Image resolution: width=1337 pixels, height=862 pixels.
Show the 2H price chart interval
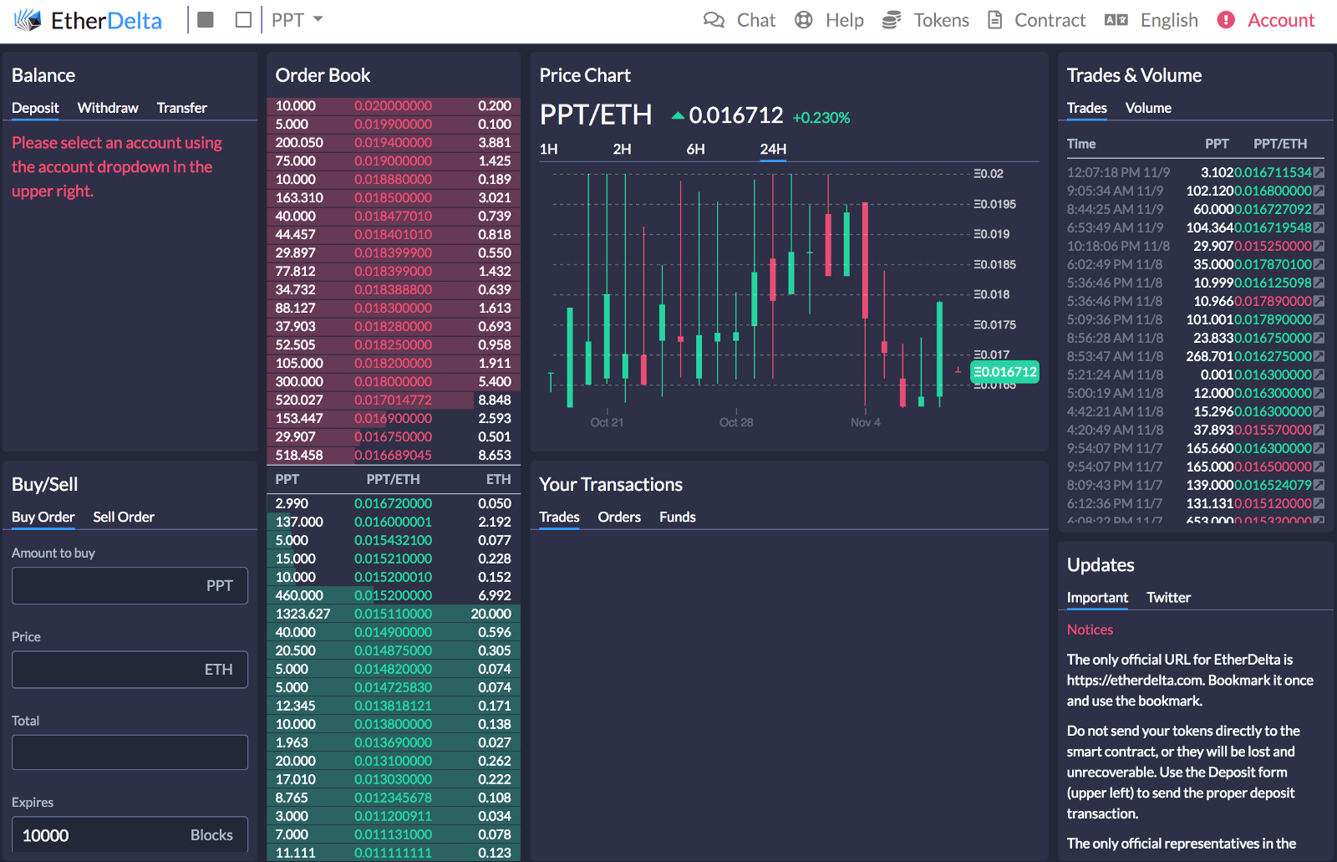pos(622,150)
